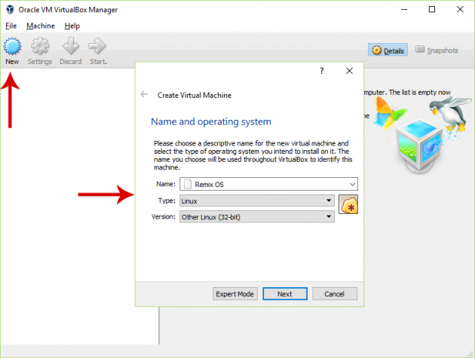Open the Settings gear toolbar icon
This screenshot has height=358, width=475.
pyautogui.click(x=40, y=47)
